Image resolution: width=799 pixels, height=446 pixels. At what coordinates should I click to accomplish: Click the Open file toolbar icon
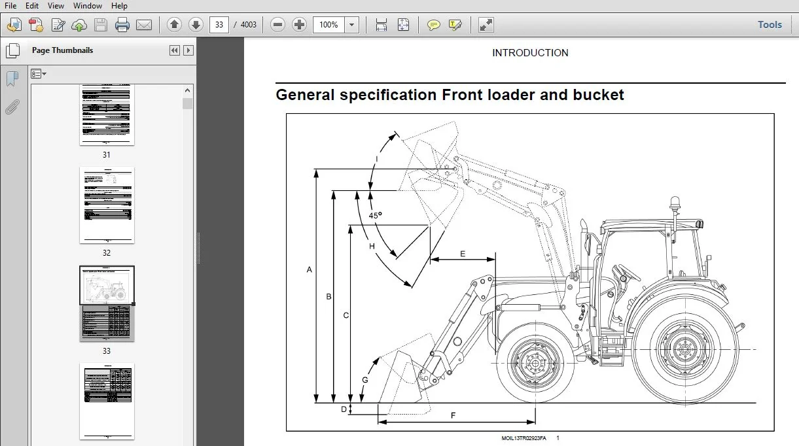[x=14, y=25]
